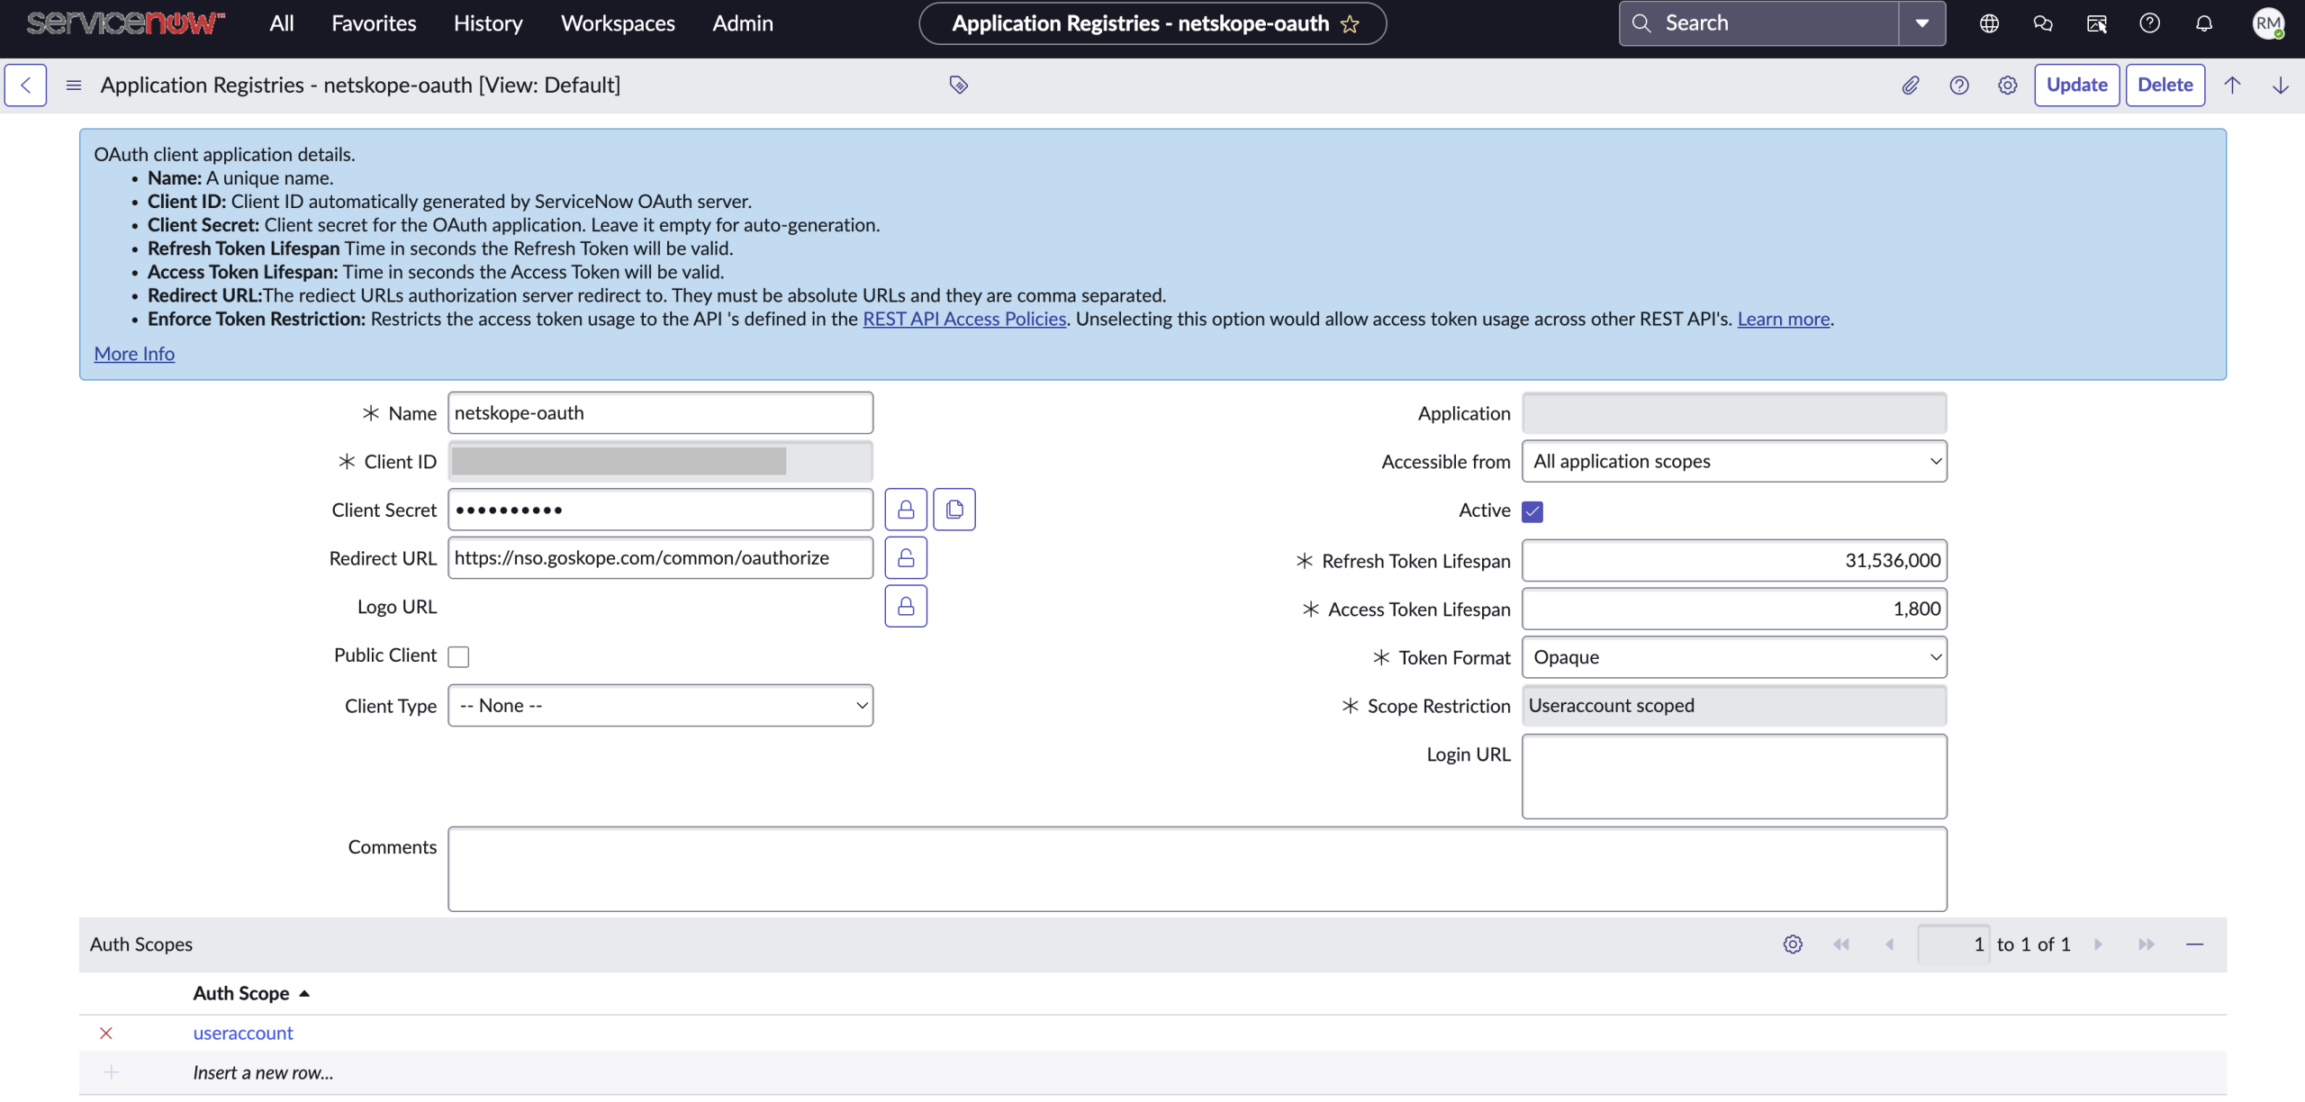
Task: Open Auth Scopes list settings gear
Action: tap(1793, 944)
